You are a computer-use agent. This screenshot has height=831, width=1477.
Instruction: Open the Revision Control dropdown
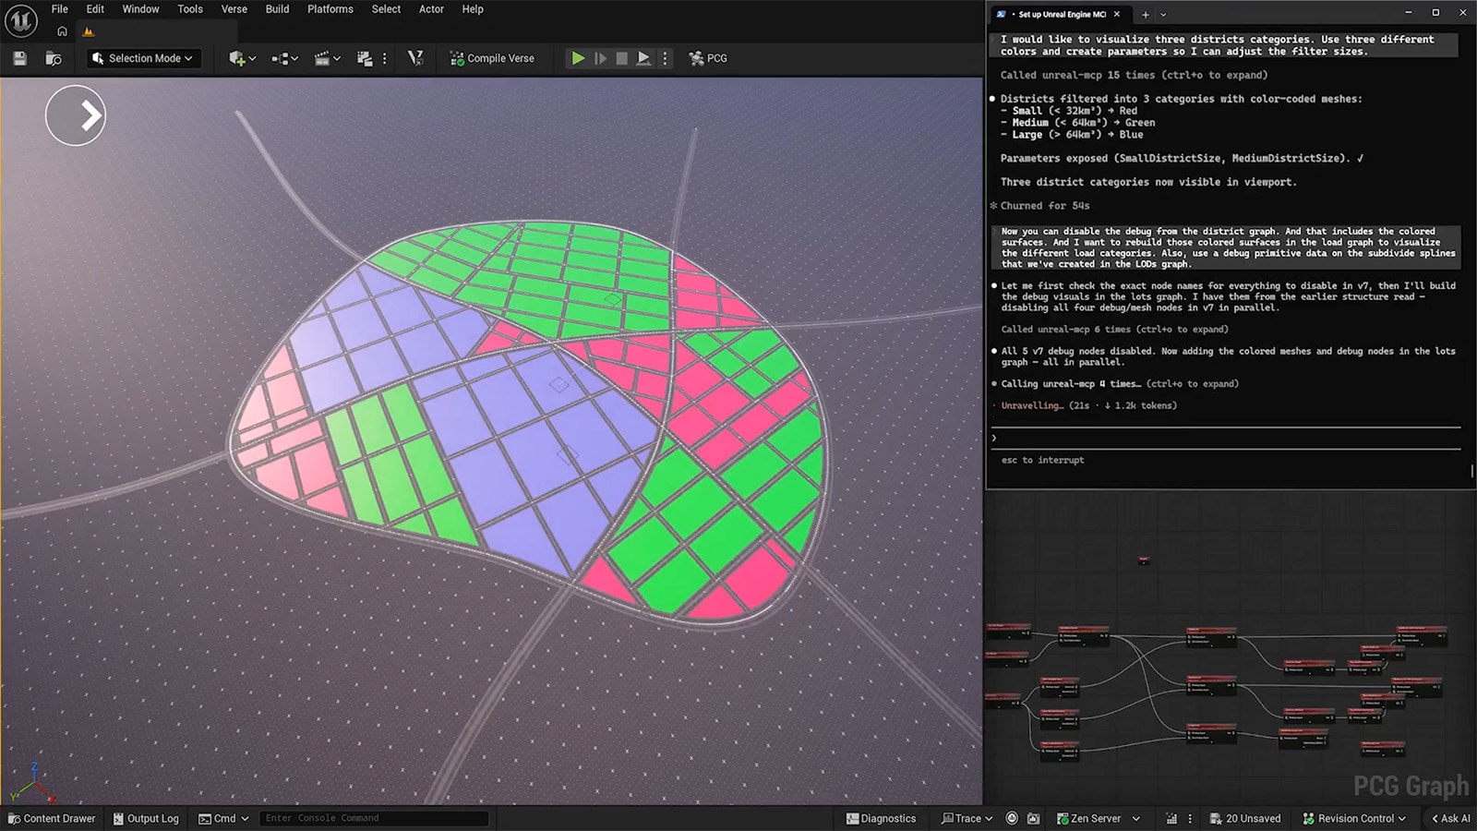1354,818
